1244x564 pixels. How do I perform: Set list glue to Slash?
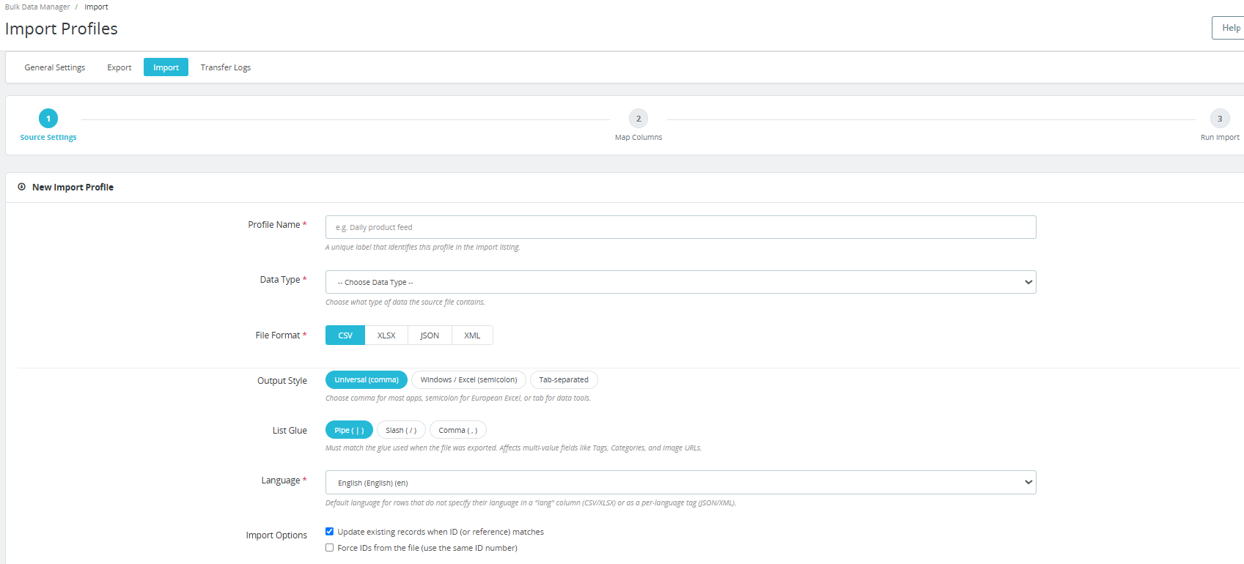pos(401,430)
